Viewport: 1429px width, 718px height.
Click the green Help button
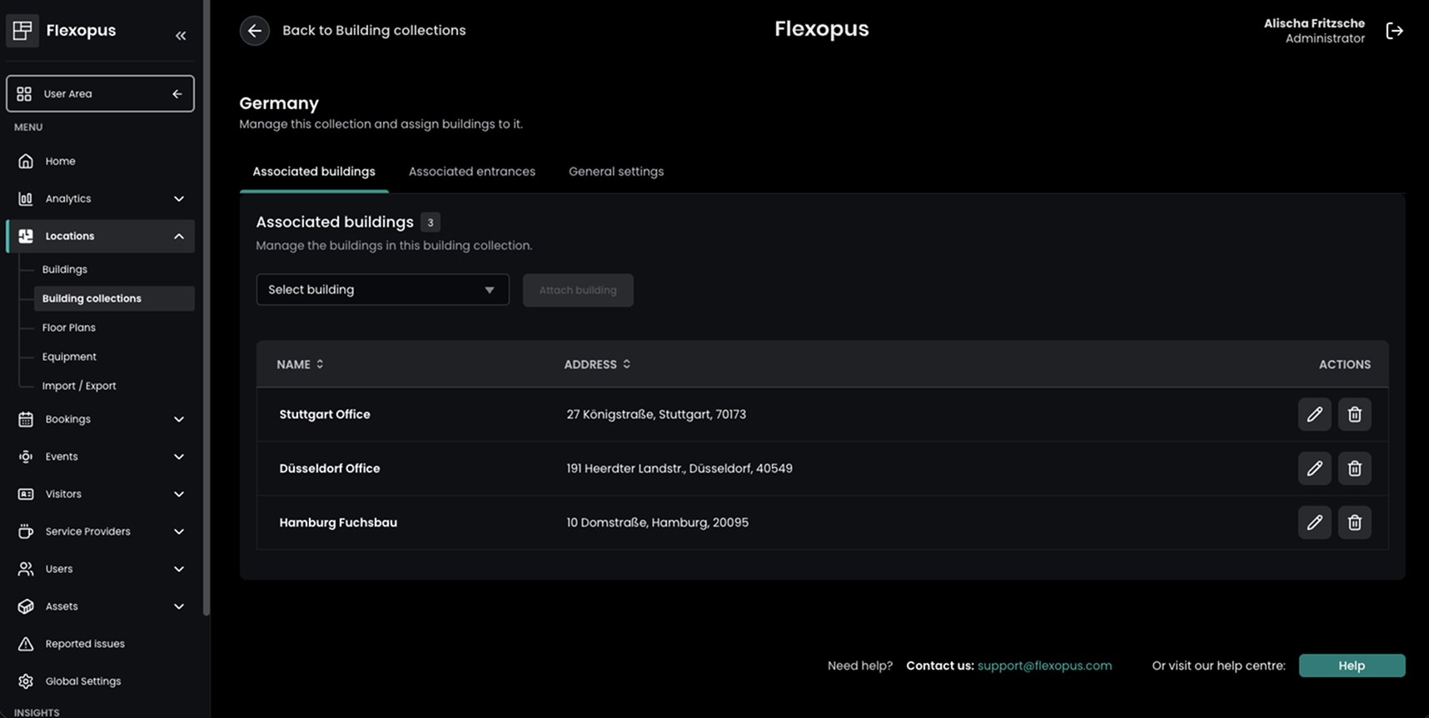pos(1351,666)
